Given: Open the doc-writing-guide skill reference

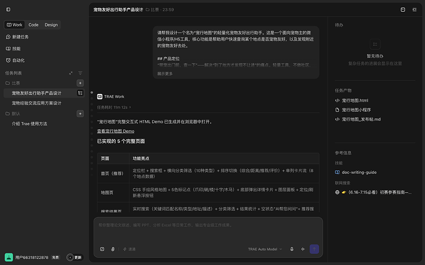Looking at the screenshot, I should (359, 172).
